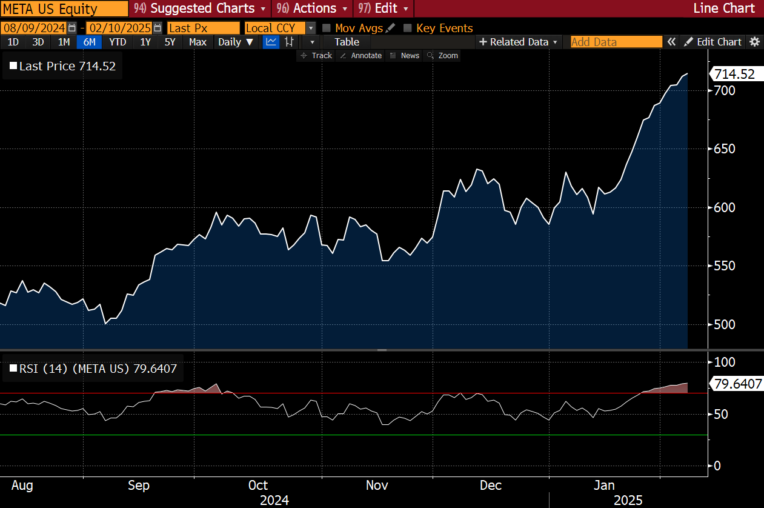This screenshot has height=508, width=764.
Task: Select the 1Y time range tab
Action: tap(145, 42)
